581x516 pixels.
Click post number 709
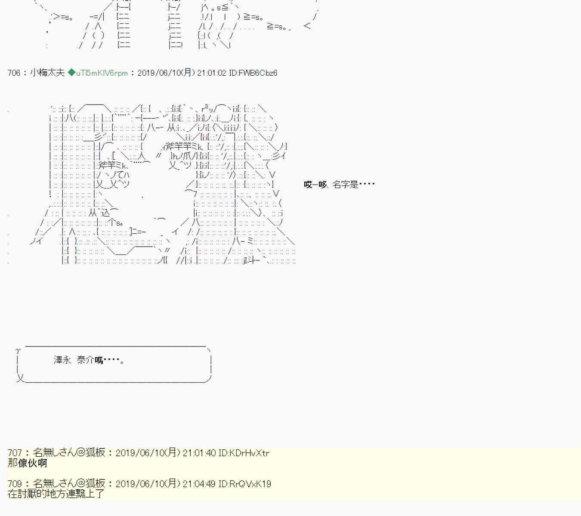(x=15, y=484)
